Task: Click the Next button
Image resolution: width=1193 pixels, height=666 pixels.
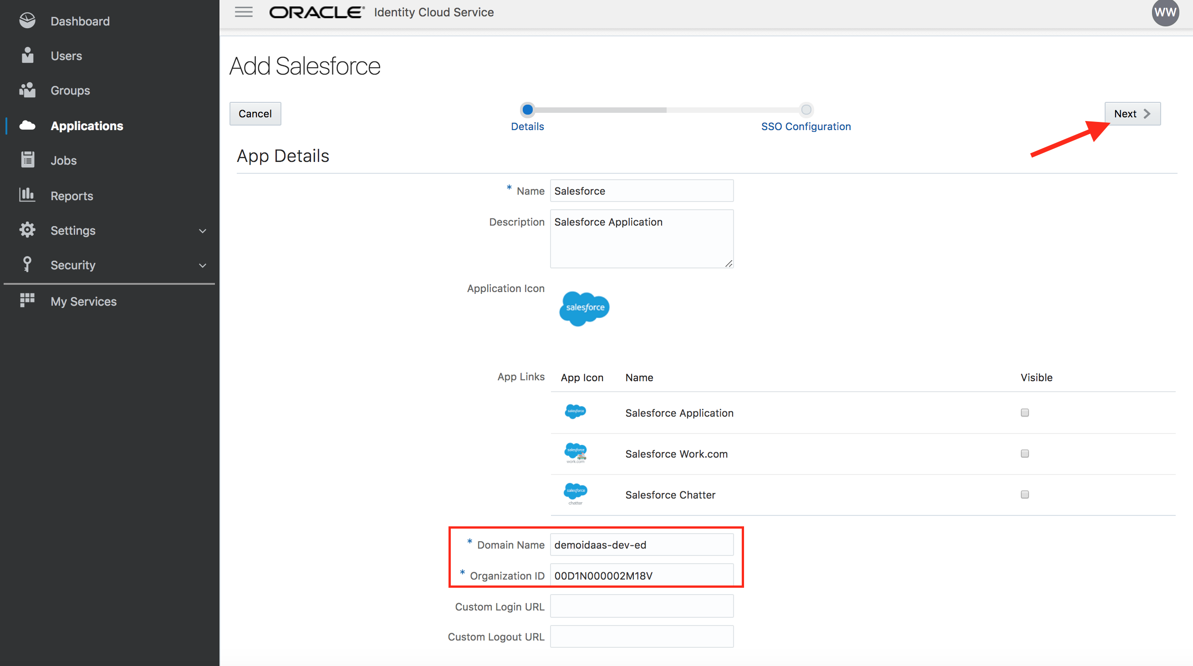Action: (1132, 113)
